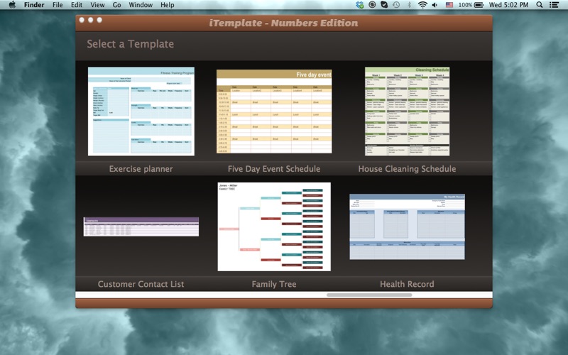Click the Health Record label
568x355 pixels.
(407, 284)
